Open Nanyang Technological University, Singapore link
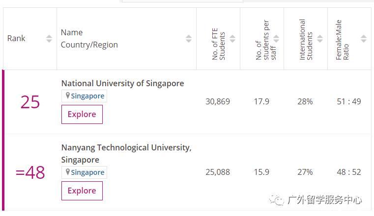Image resolution: width=374 pixels, height=216 pixels. [x=126, y=147]
